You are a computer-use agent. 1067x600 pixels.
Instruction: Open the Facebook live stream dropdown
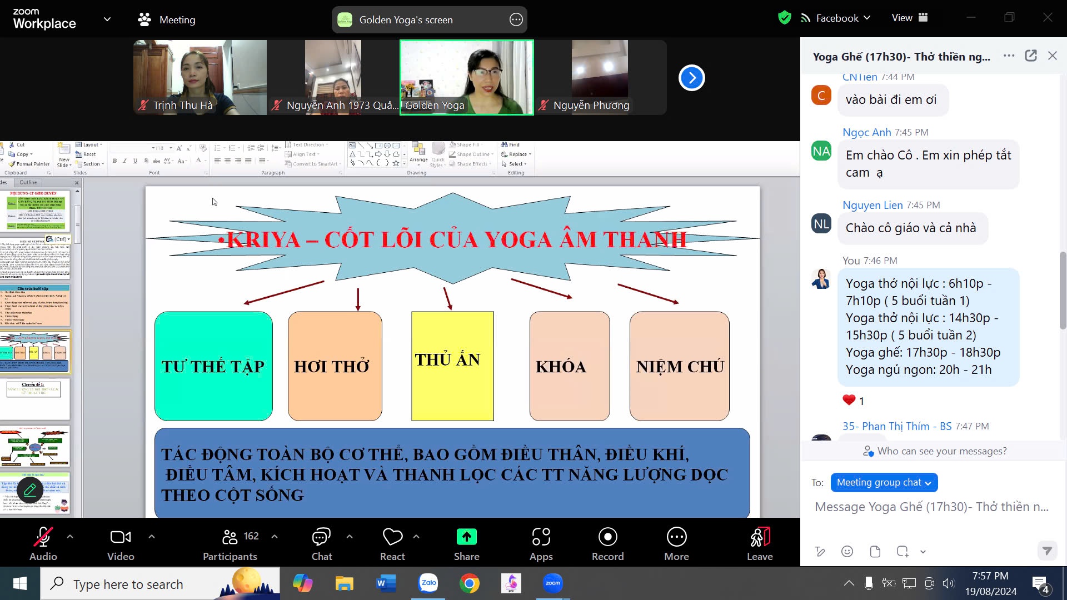836,18
